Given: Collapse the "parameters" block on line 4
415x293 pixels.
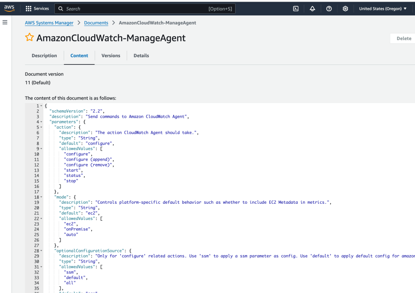Looking at the screenshot, I should (41, 122).
